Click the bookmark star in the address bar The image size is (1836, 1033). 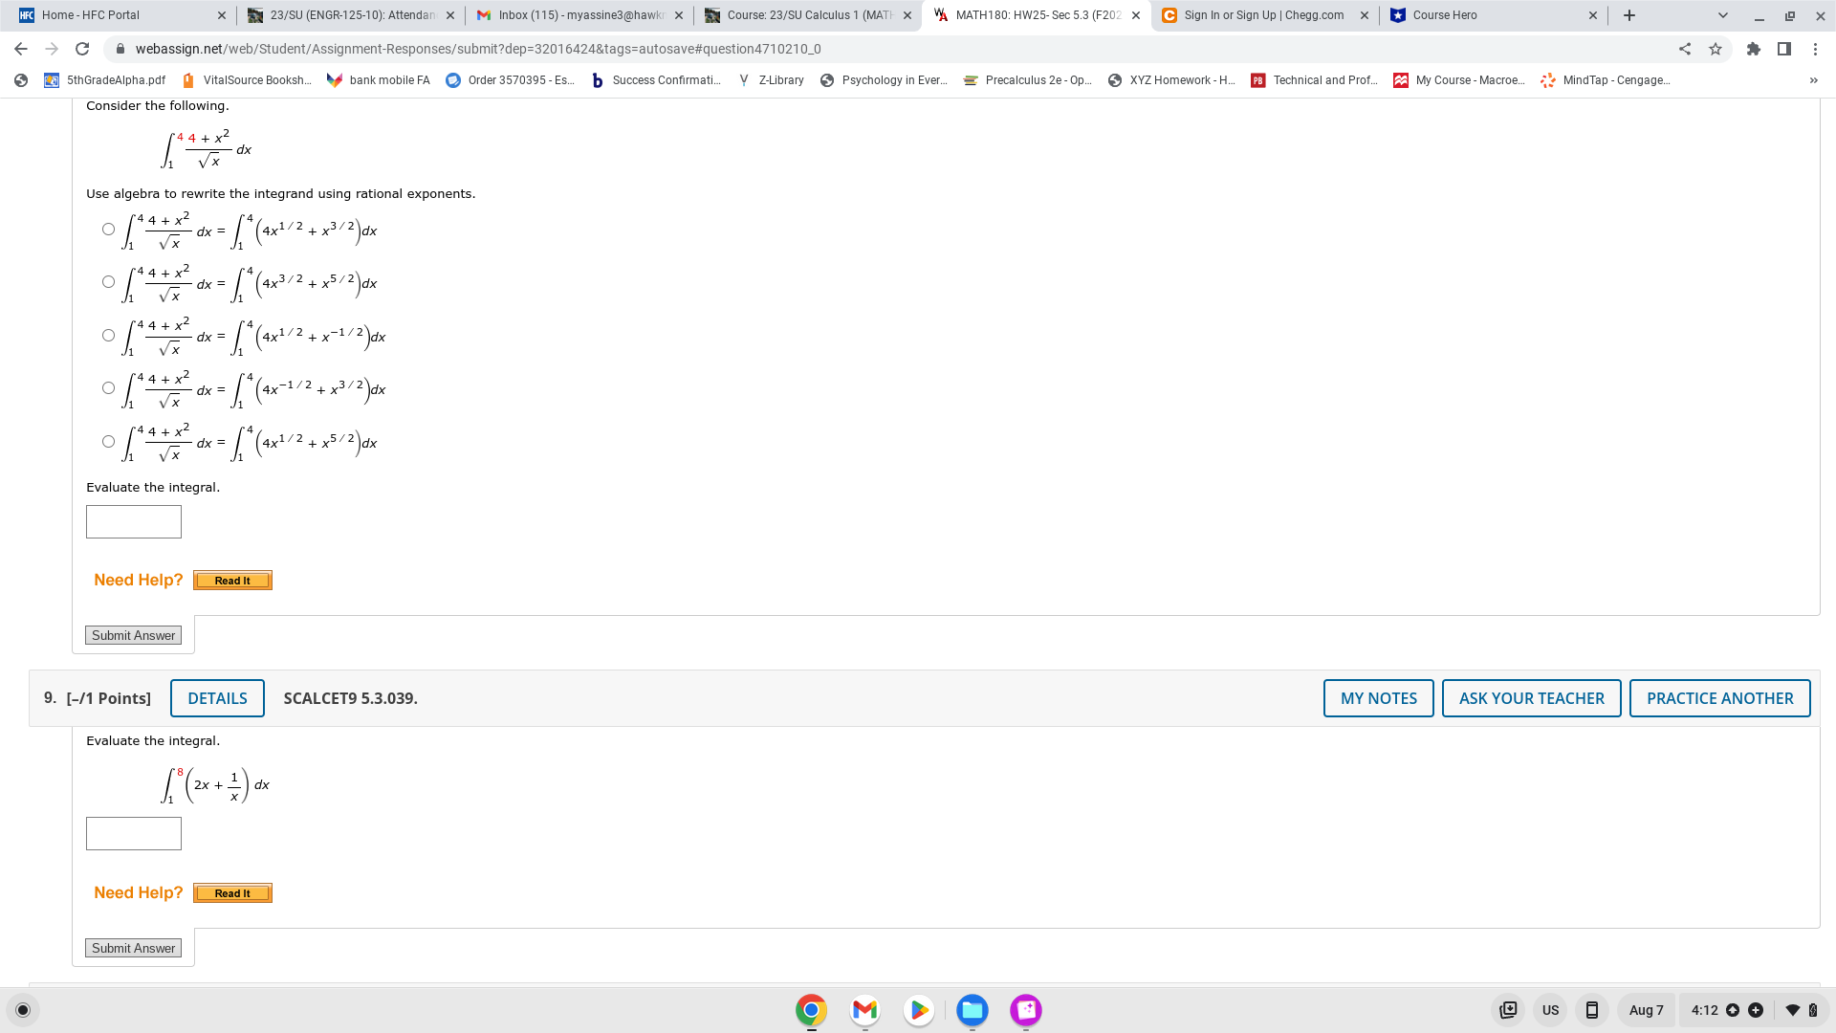tap(1716, 49)
